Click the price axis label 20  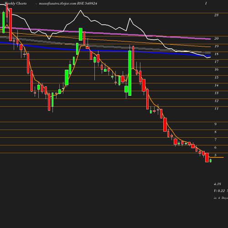216,38
